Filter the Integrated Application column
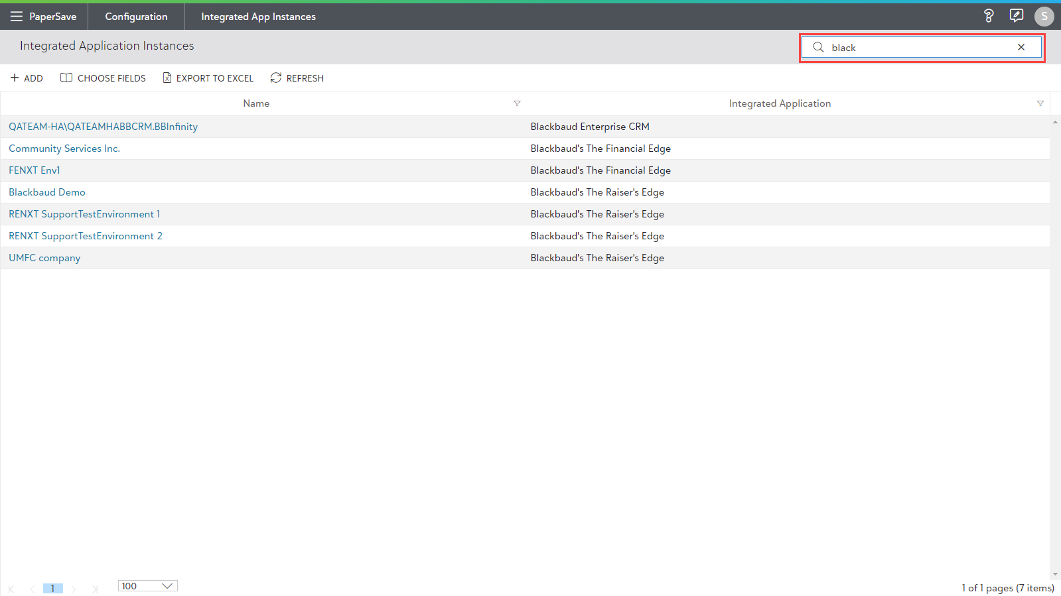The width and height of the screenshot is (1061, 596). (x=1040, y=103)
